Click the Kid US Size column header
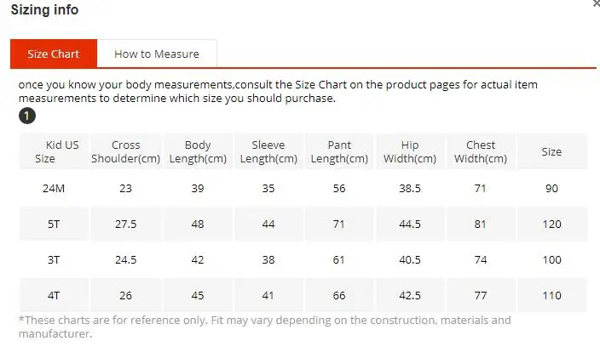Image resolution: width=600 pixels, height=358 pixels. (x=54, y=151)
